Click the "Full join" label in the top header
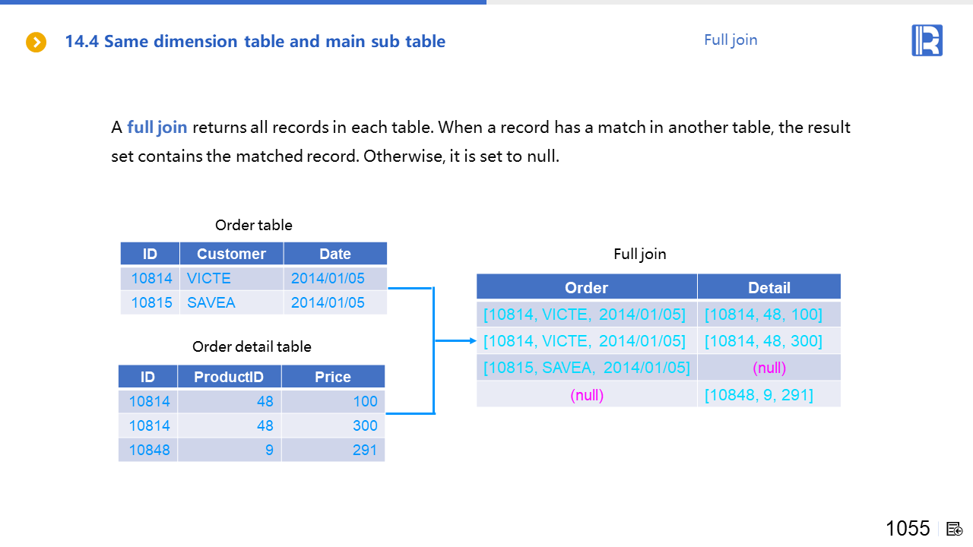 [731, 40]
